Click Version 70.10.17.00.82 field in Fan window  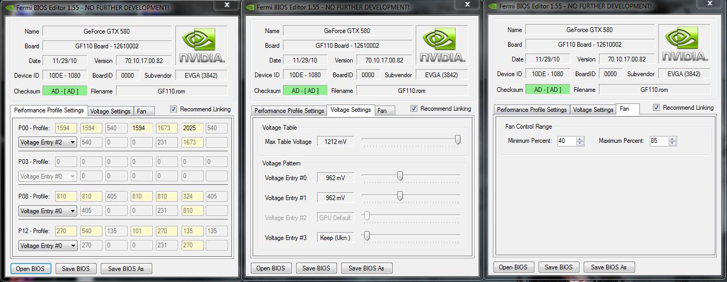[x=627, y=59]
